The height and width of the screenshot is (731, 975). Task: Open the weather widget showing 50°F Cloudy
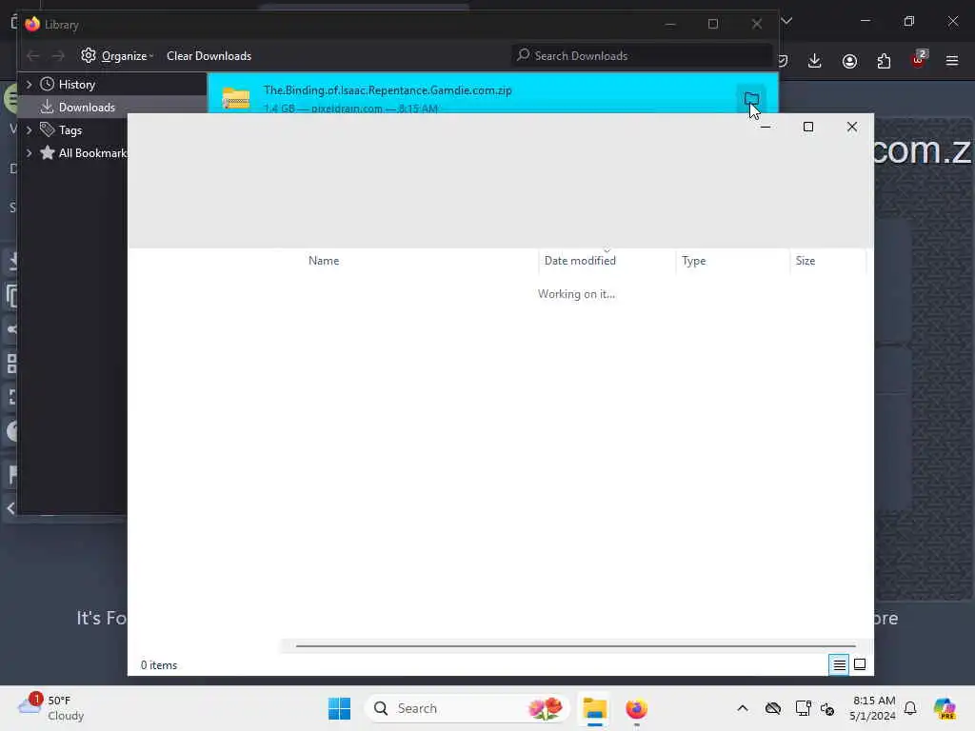coord(51,708)
